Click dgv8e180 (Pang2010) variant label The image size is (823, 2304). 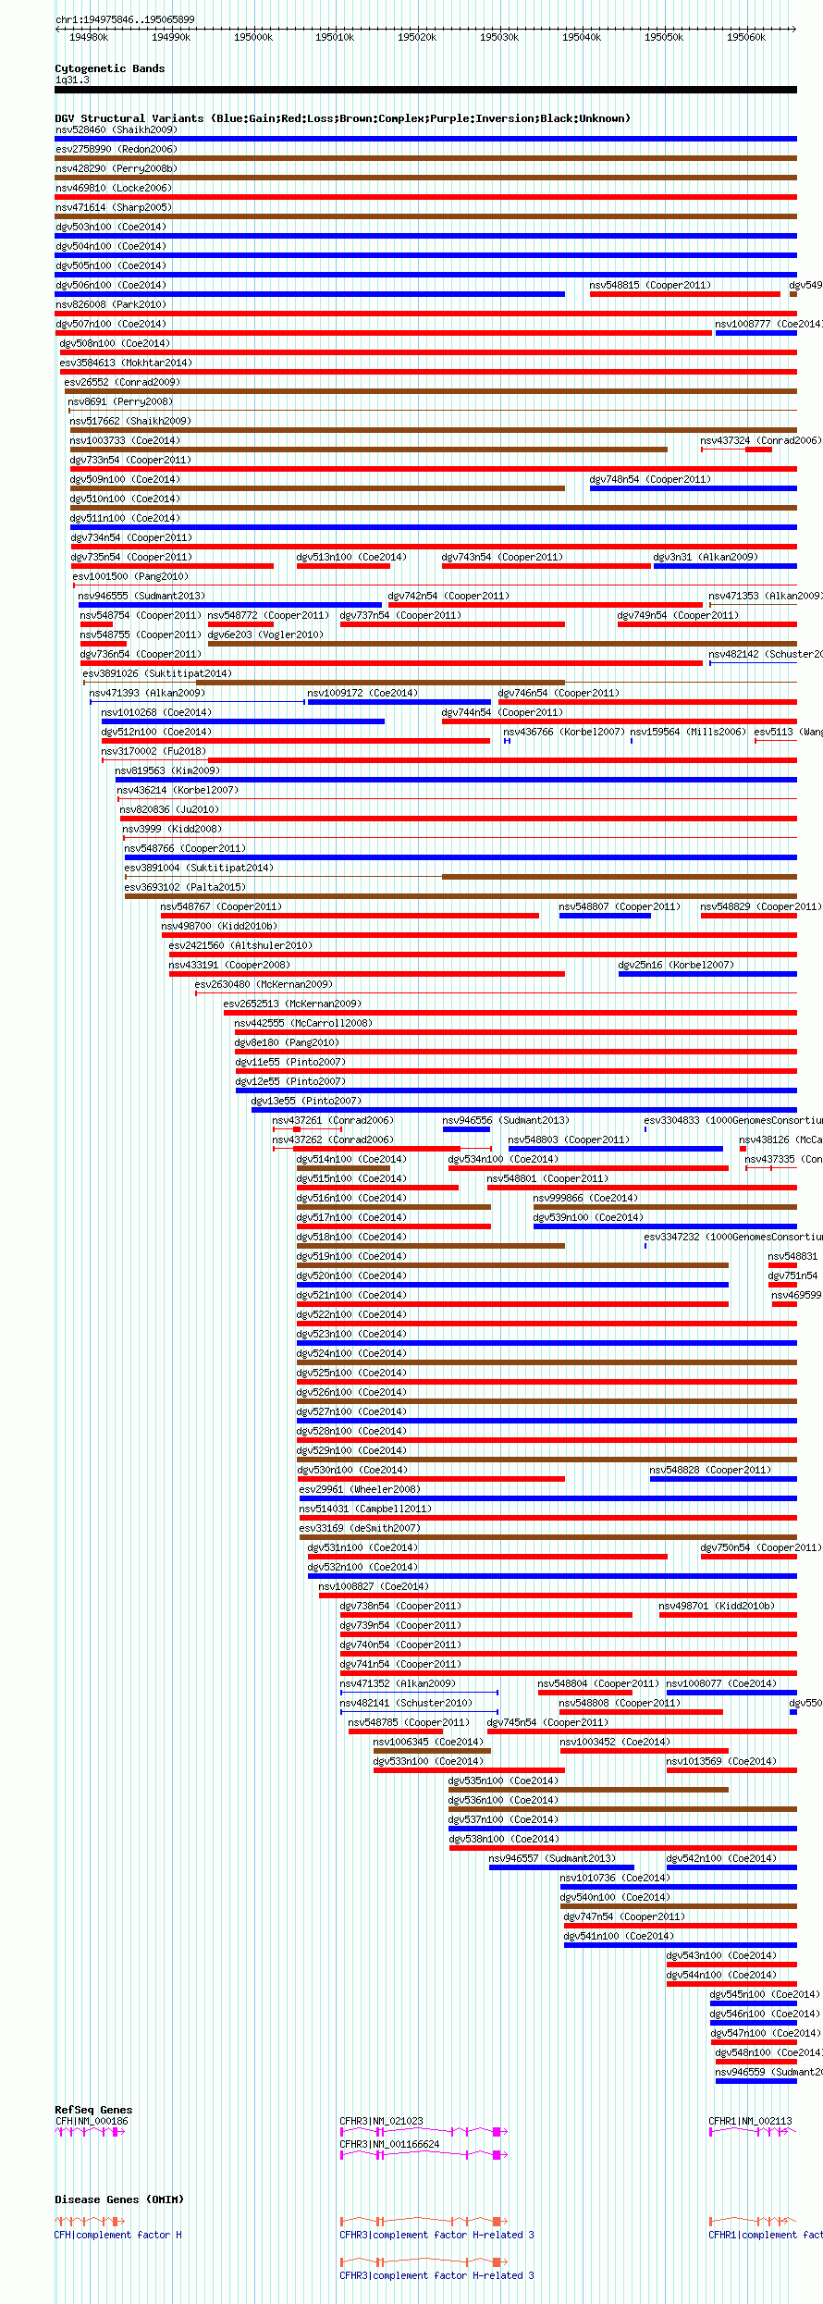287,1042
